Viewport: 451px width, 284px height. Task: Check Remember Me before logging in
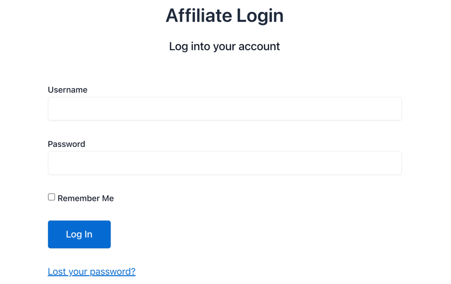[51, 197]
